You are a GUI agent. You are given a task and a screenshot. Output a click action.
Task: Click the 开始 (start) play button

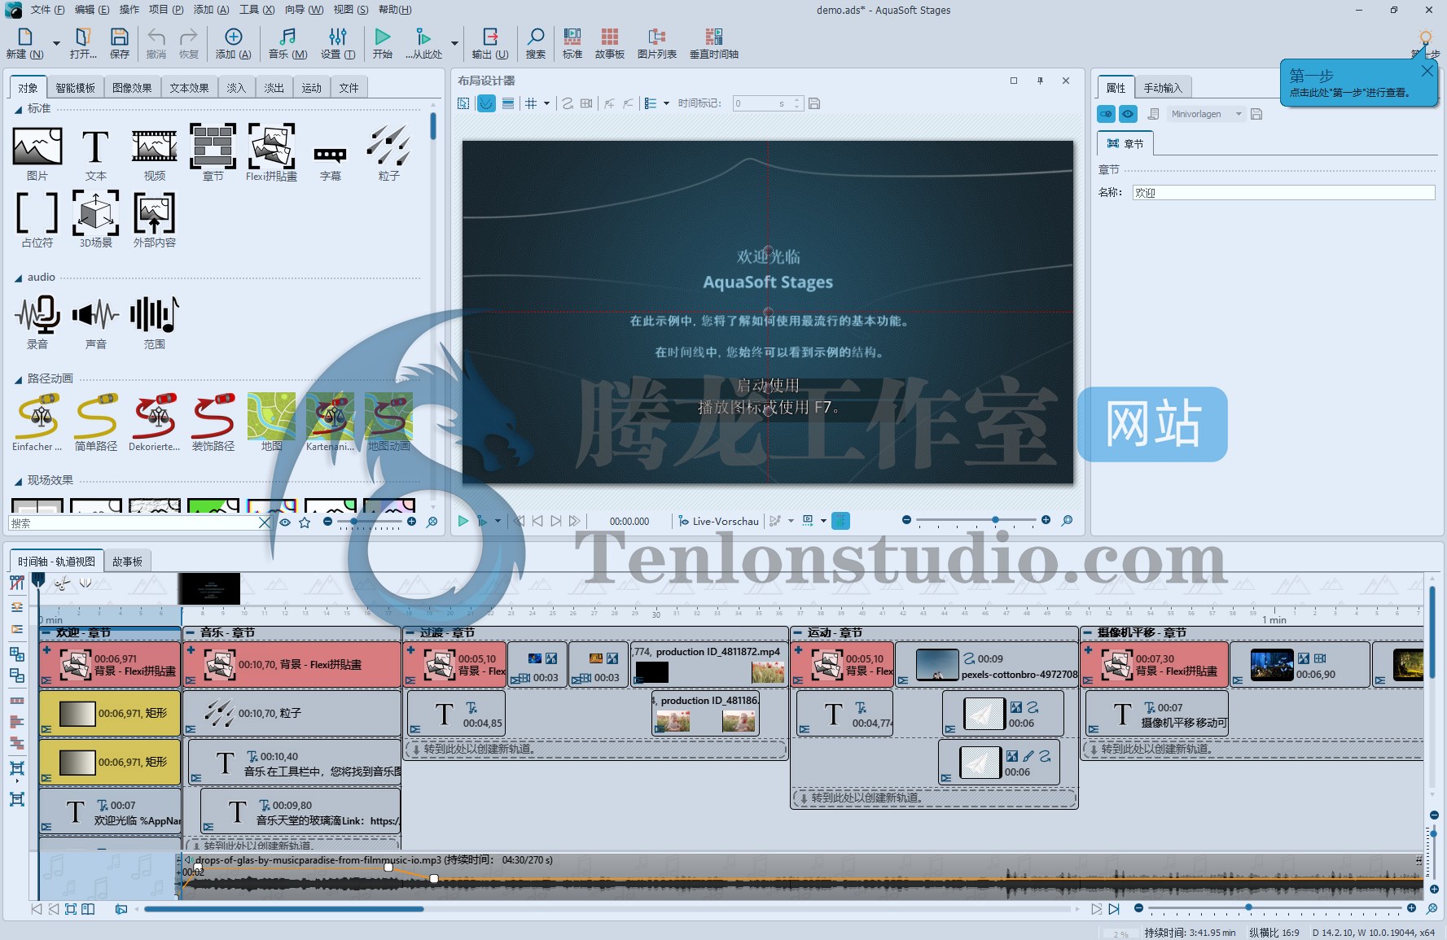(382, 43)
